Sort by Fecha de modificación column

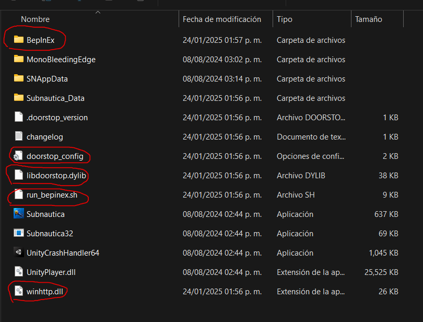point(222,19)
